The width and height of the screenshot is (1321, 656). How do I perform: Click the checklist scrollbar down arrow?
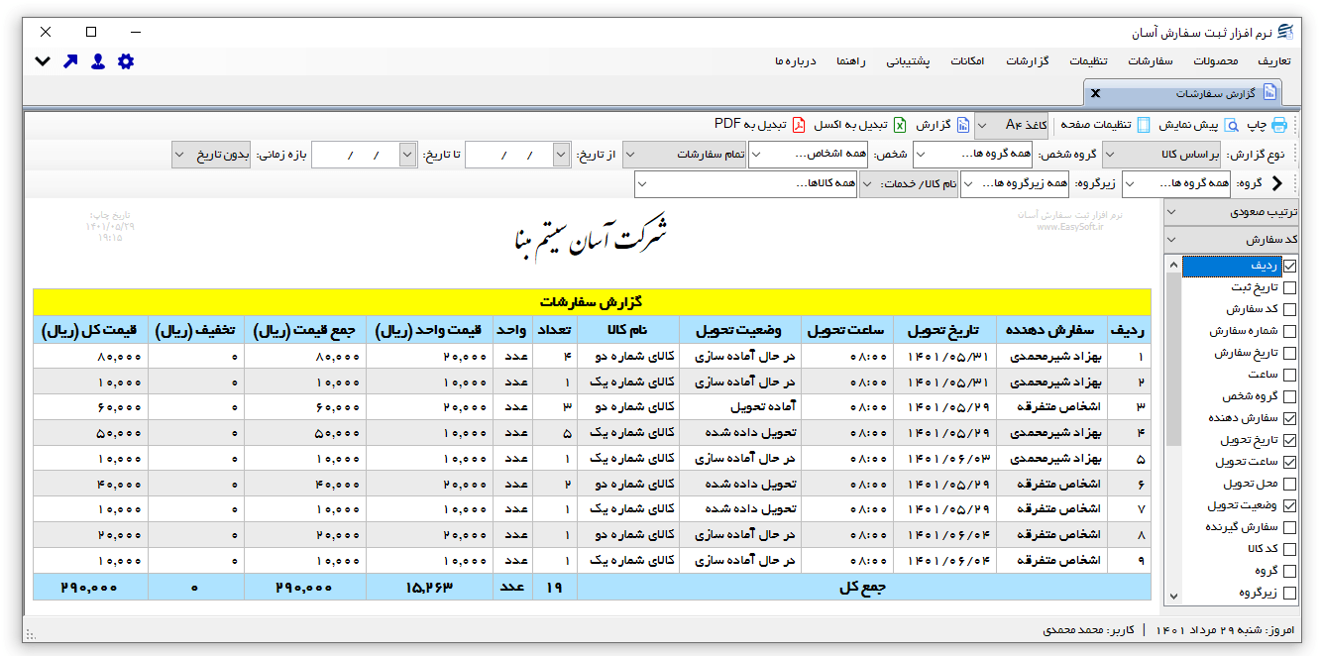click(1174, 596)
